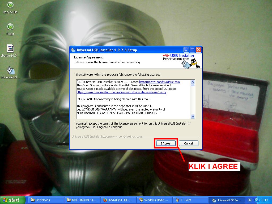Switch to the 1 - Paint taskbar item
Image resolution: width=272 pixels, height=204 pixels.
pos(191,200)
